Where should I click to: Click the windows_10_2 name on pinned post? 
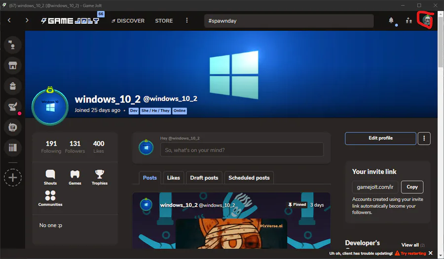(x=179, y=205)
